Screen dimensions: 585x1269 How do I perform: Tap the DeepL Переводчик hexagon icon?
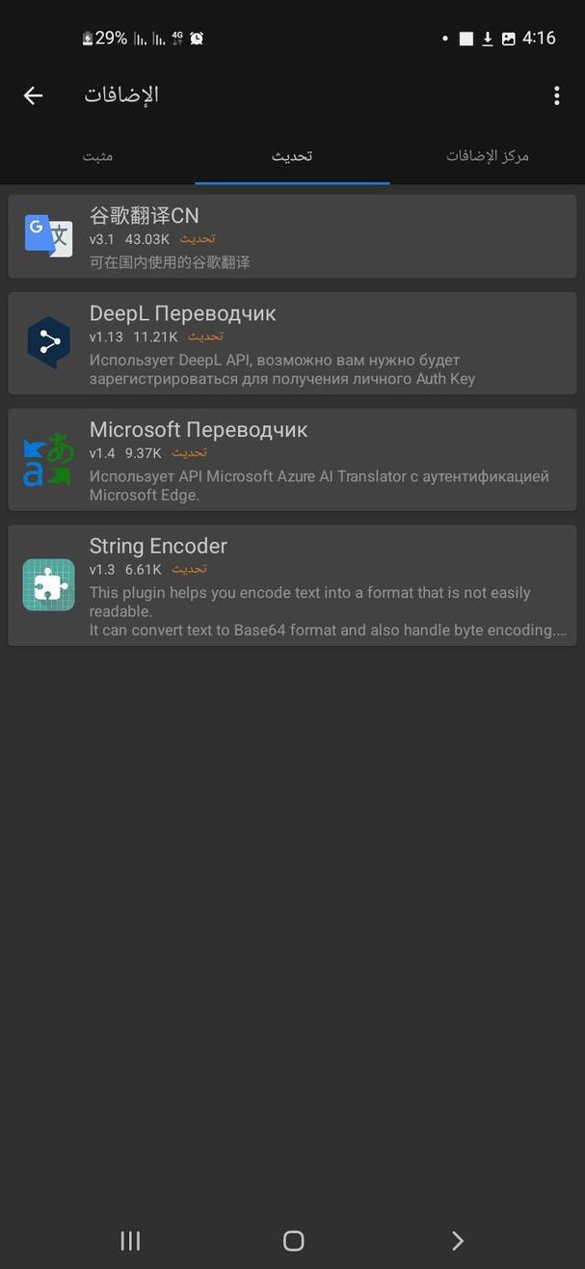point(47,341)
